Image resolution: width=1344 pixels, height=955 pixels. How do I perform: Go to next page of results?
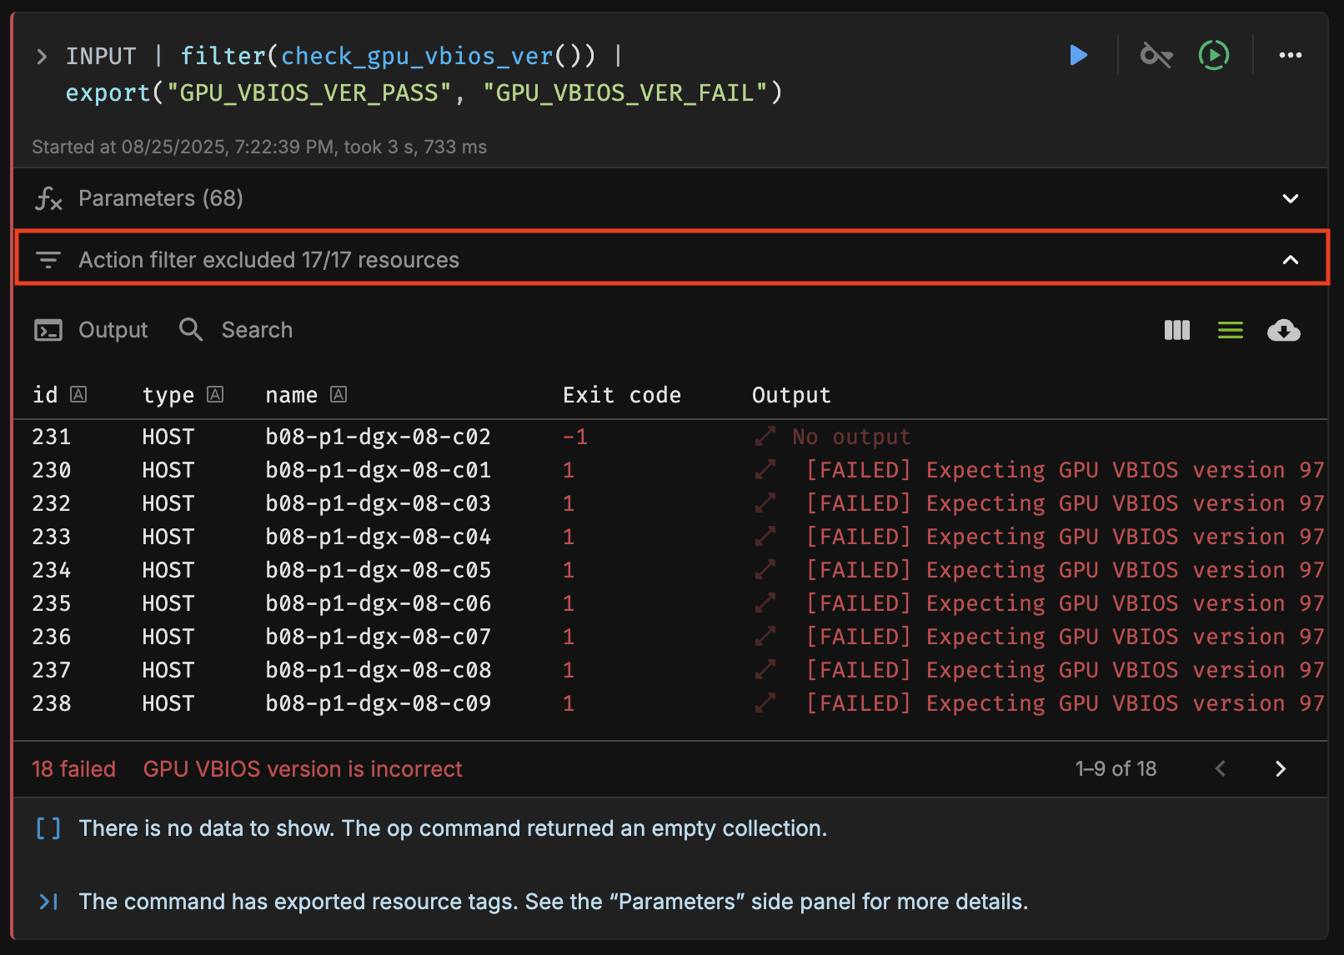[1281, 768]
